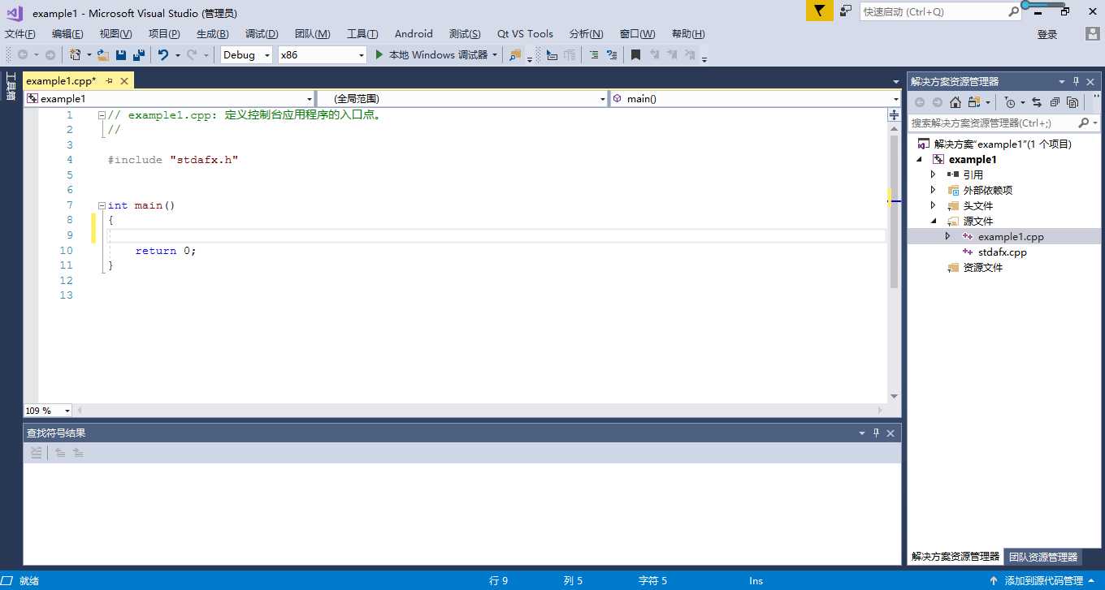Expand the 外部依赖项 tree node
The height and width of the screenshot is (590, 1105).
point(933,190)
